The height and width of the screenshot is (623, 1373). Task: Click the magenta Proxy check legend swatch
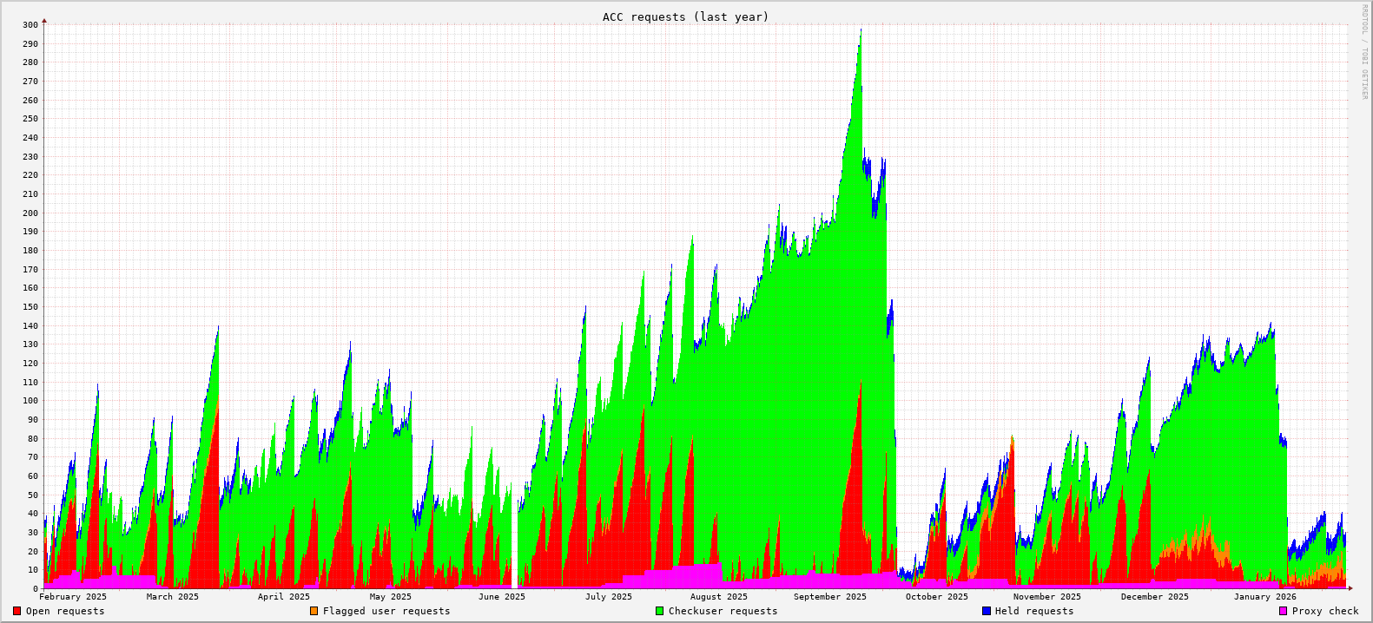1283,611
